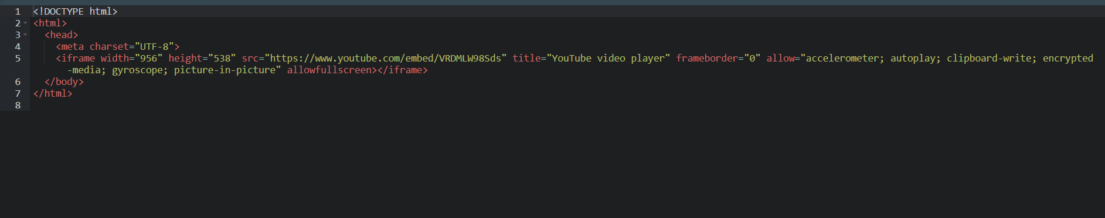The image size is (1105, 218).
Task: Place the cursor on the closing iframe tag
Action: point(403,70)
